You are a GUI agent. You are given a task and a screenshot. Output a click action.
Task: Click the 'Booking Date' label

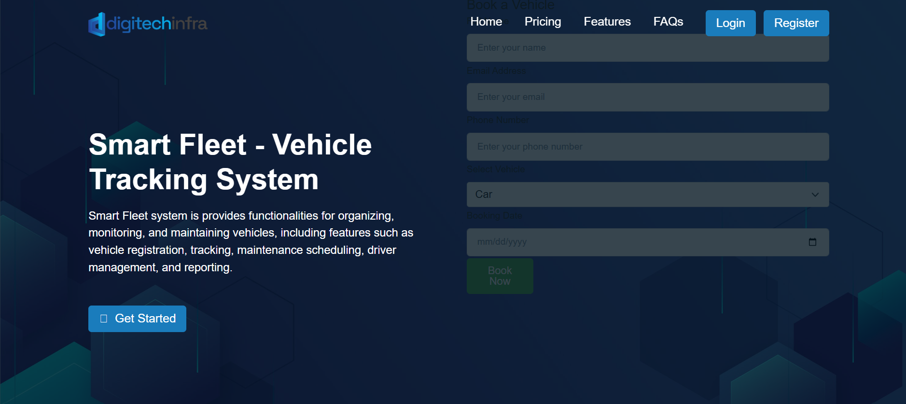(494, 216)
